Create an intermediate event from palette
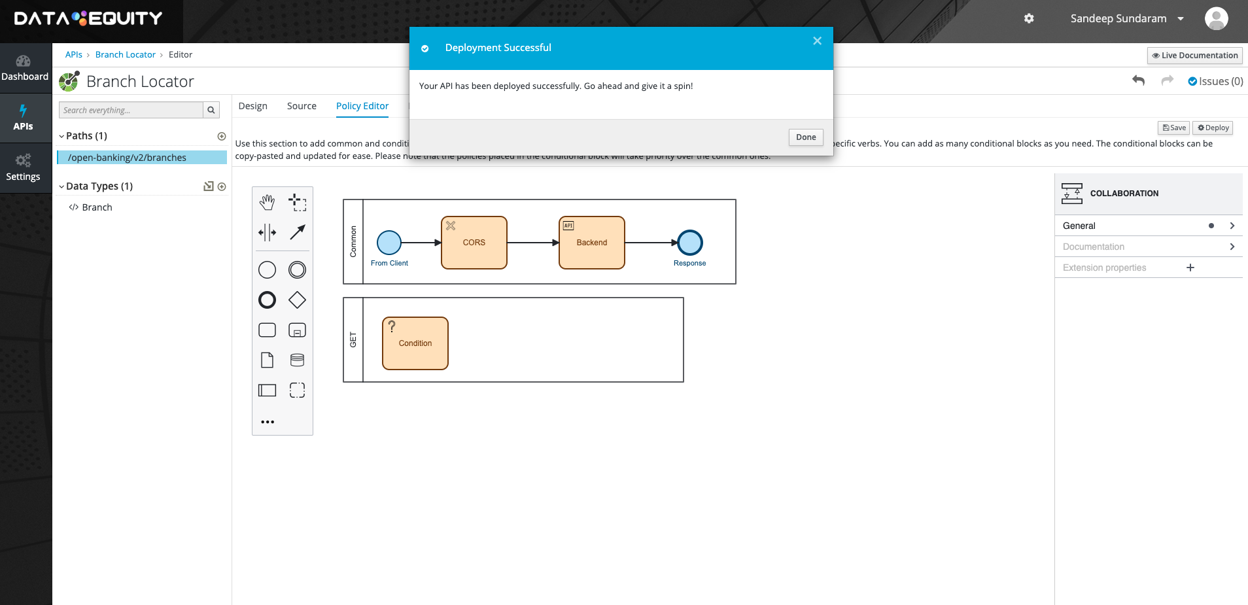 [298, 269]
